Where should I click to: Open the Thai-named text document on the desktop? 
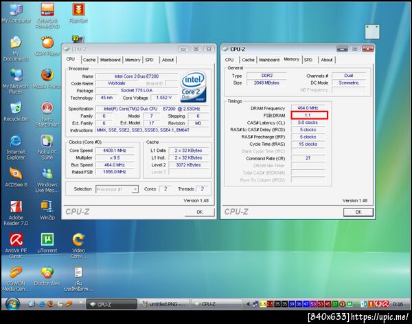[x=78, y=279]
